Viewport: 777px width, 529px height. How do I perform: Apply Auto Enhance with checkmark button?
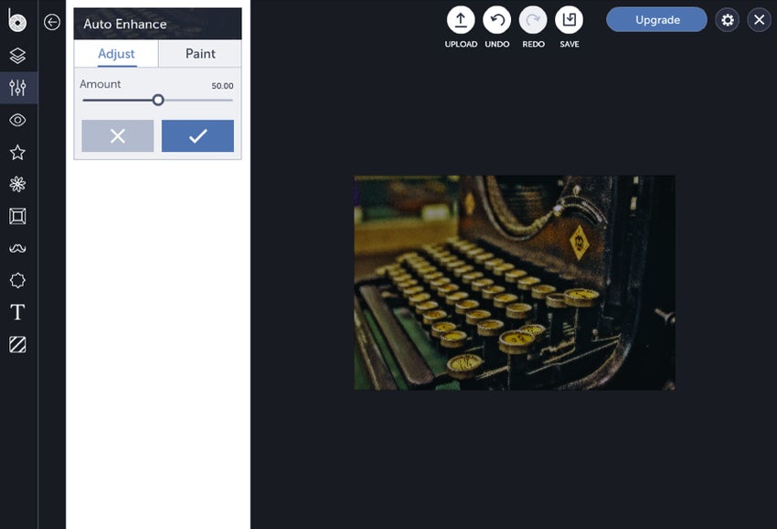point(197,136)
